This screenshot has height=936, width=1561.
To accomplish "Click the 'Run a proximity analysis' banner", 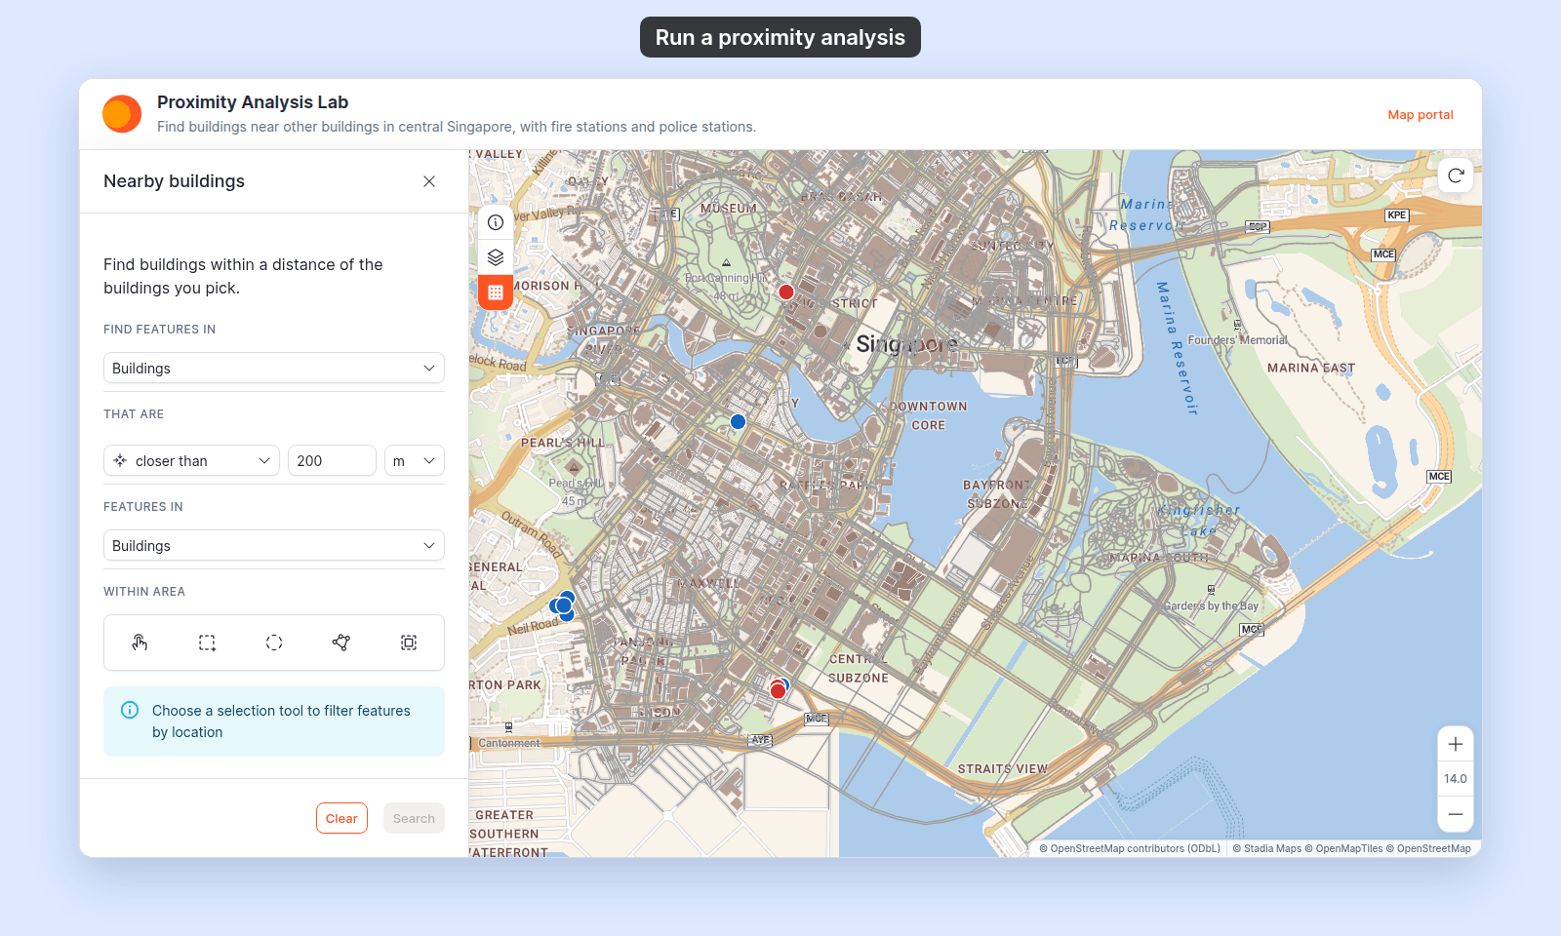I will point(780,37).
